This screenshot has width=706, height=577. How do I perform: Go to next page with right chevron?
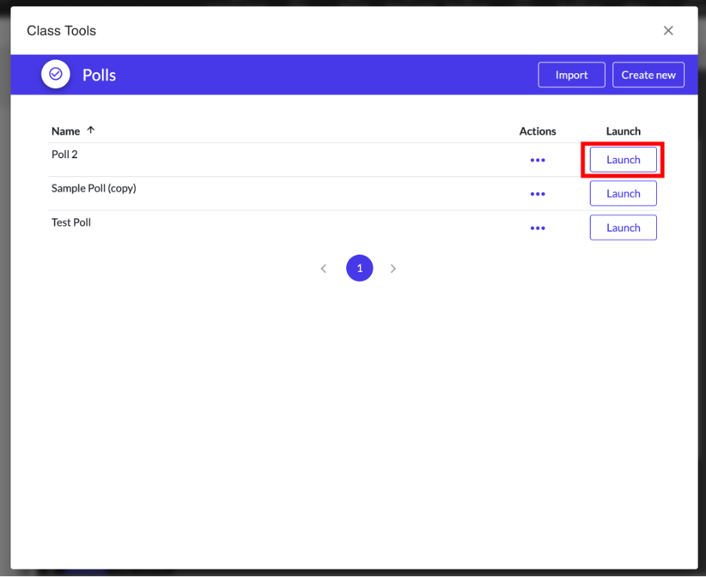(x=393, y=269)
